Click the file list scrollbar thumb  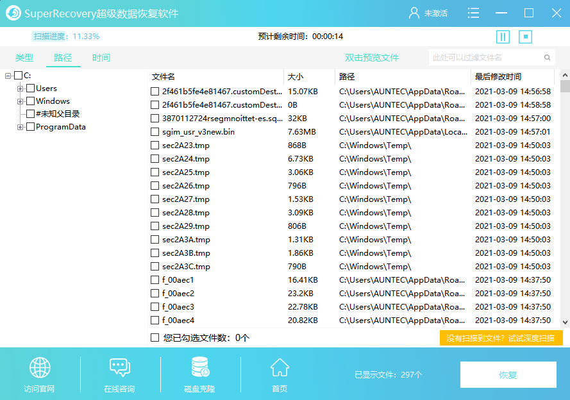(x=565, y=87)
